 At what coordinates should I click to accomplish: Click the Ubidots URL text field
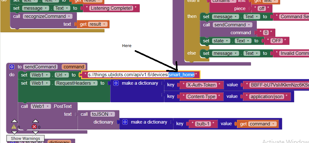141,75
